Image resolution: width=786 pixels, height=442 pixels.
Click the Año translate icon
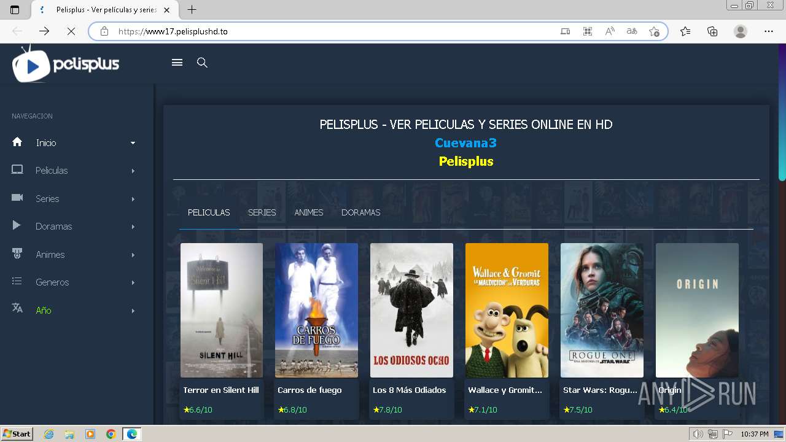[17, 309]
